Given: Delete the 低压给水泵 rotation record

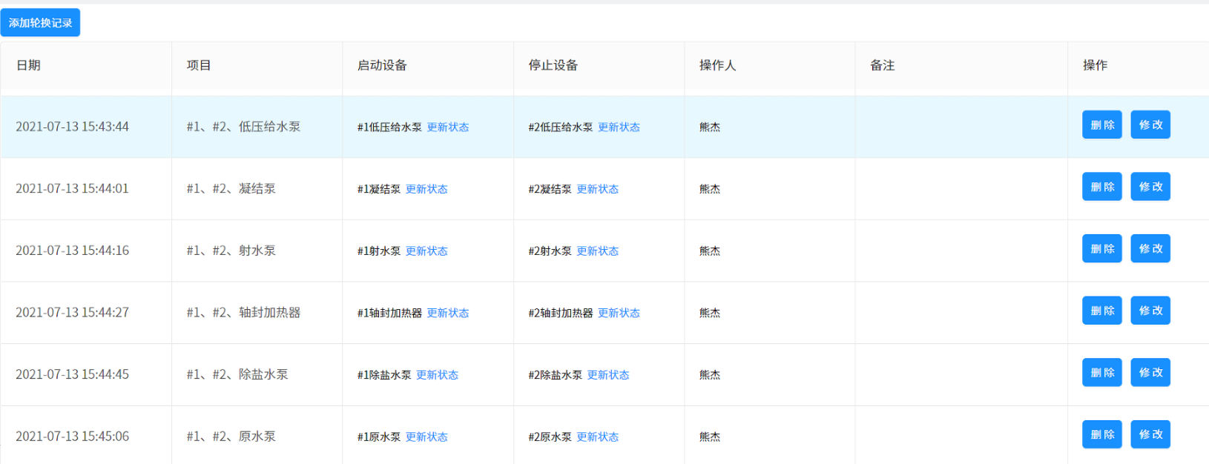Looking at the screenshot, I should point(1101,125).
